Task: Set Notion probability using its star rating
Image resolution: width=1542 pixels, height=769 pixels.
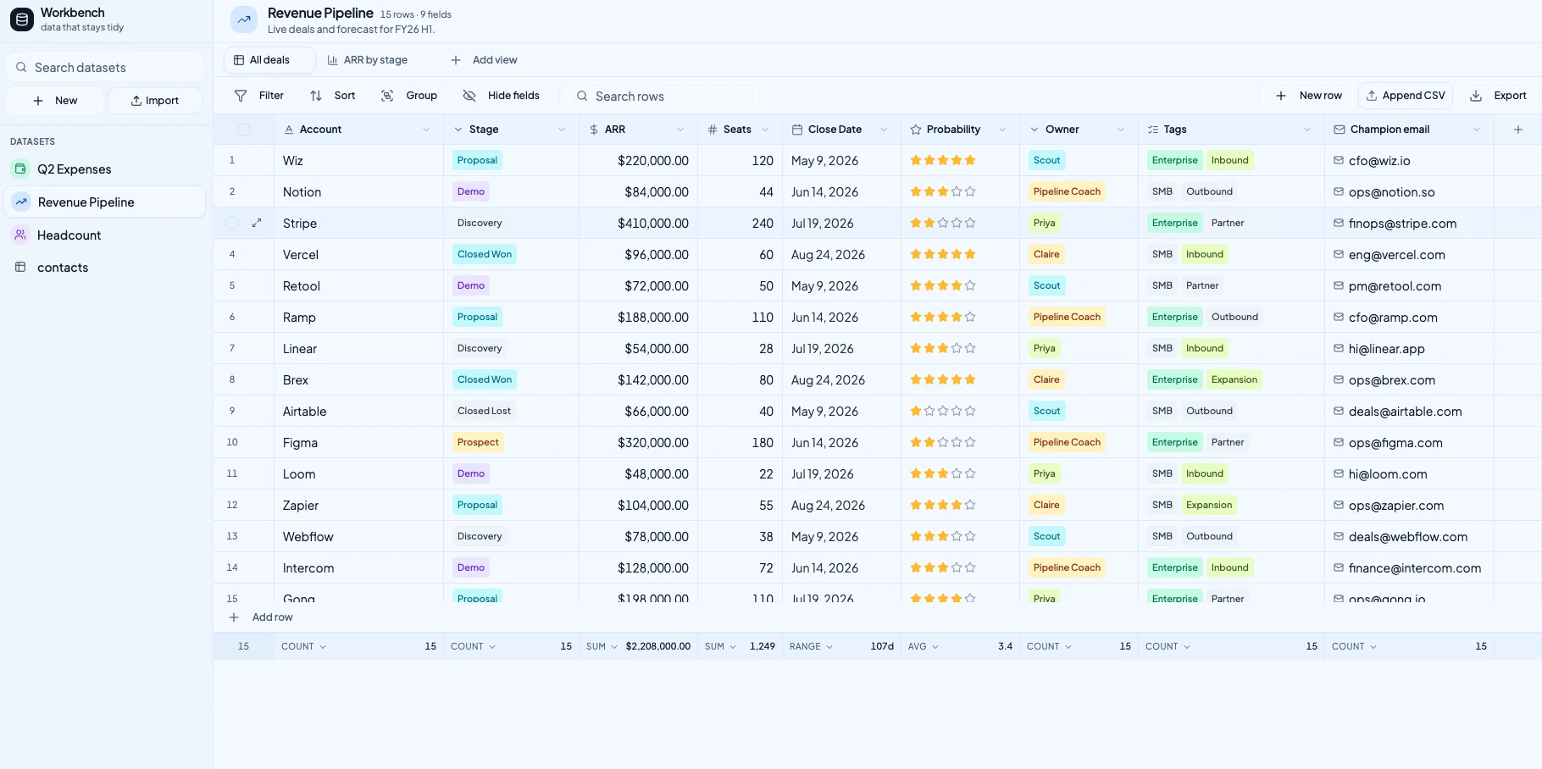Action: 943,191
